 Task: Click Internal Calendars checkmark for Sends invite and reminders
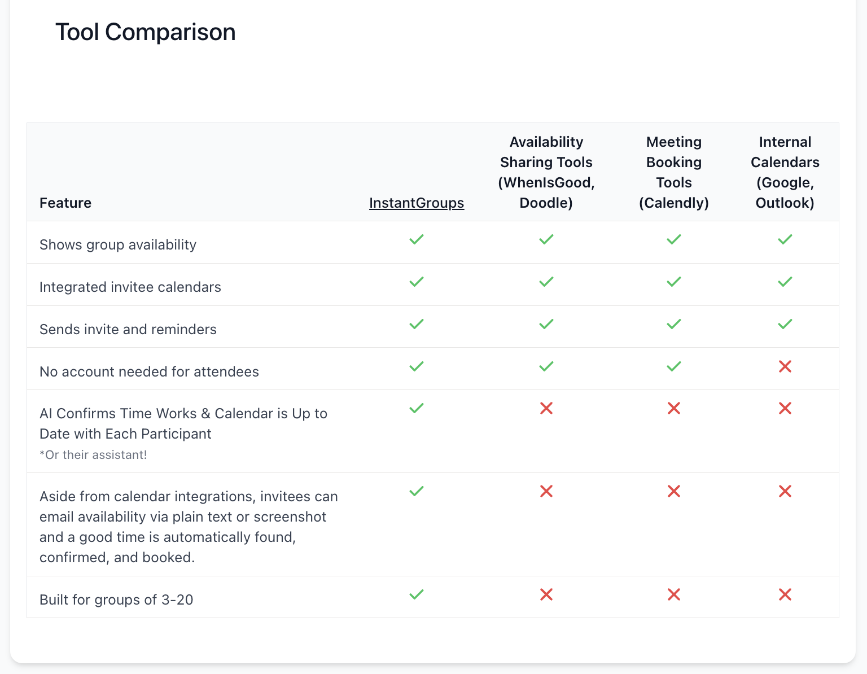pyautogui.click(x=785, y=324)
